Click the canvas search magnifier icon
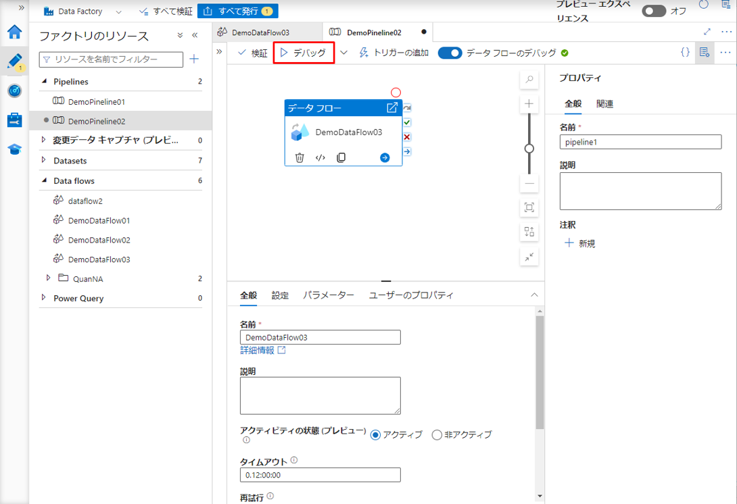 pos(529,80)
